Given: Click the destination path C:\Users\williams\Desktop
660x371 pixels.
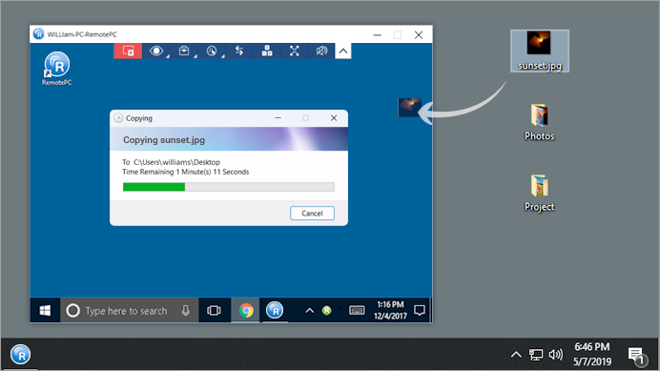Looking at the screenshot, I should tap(176, 162).
